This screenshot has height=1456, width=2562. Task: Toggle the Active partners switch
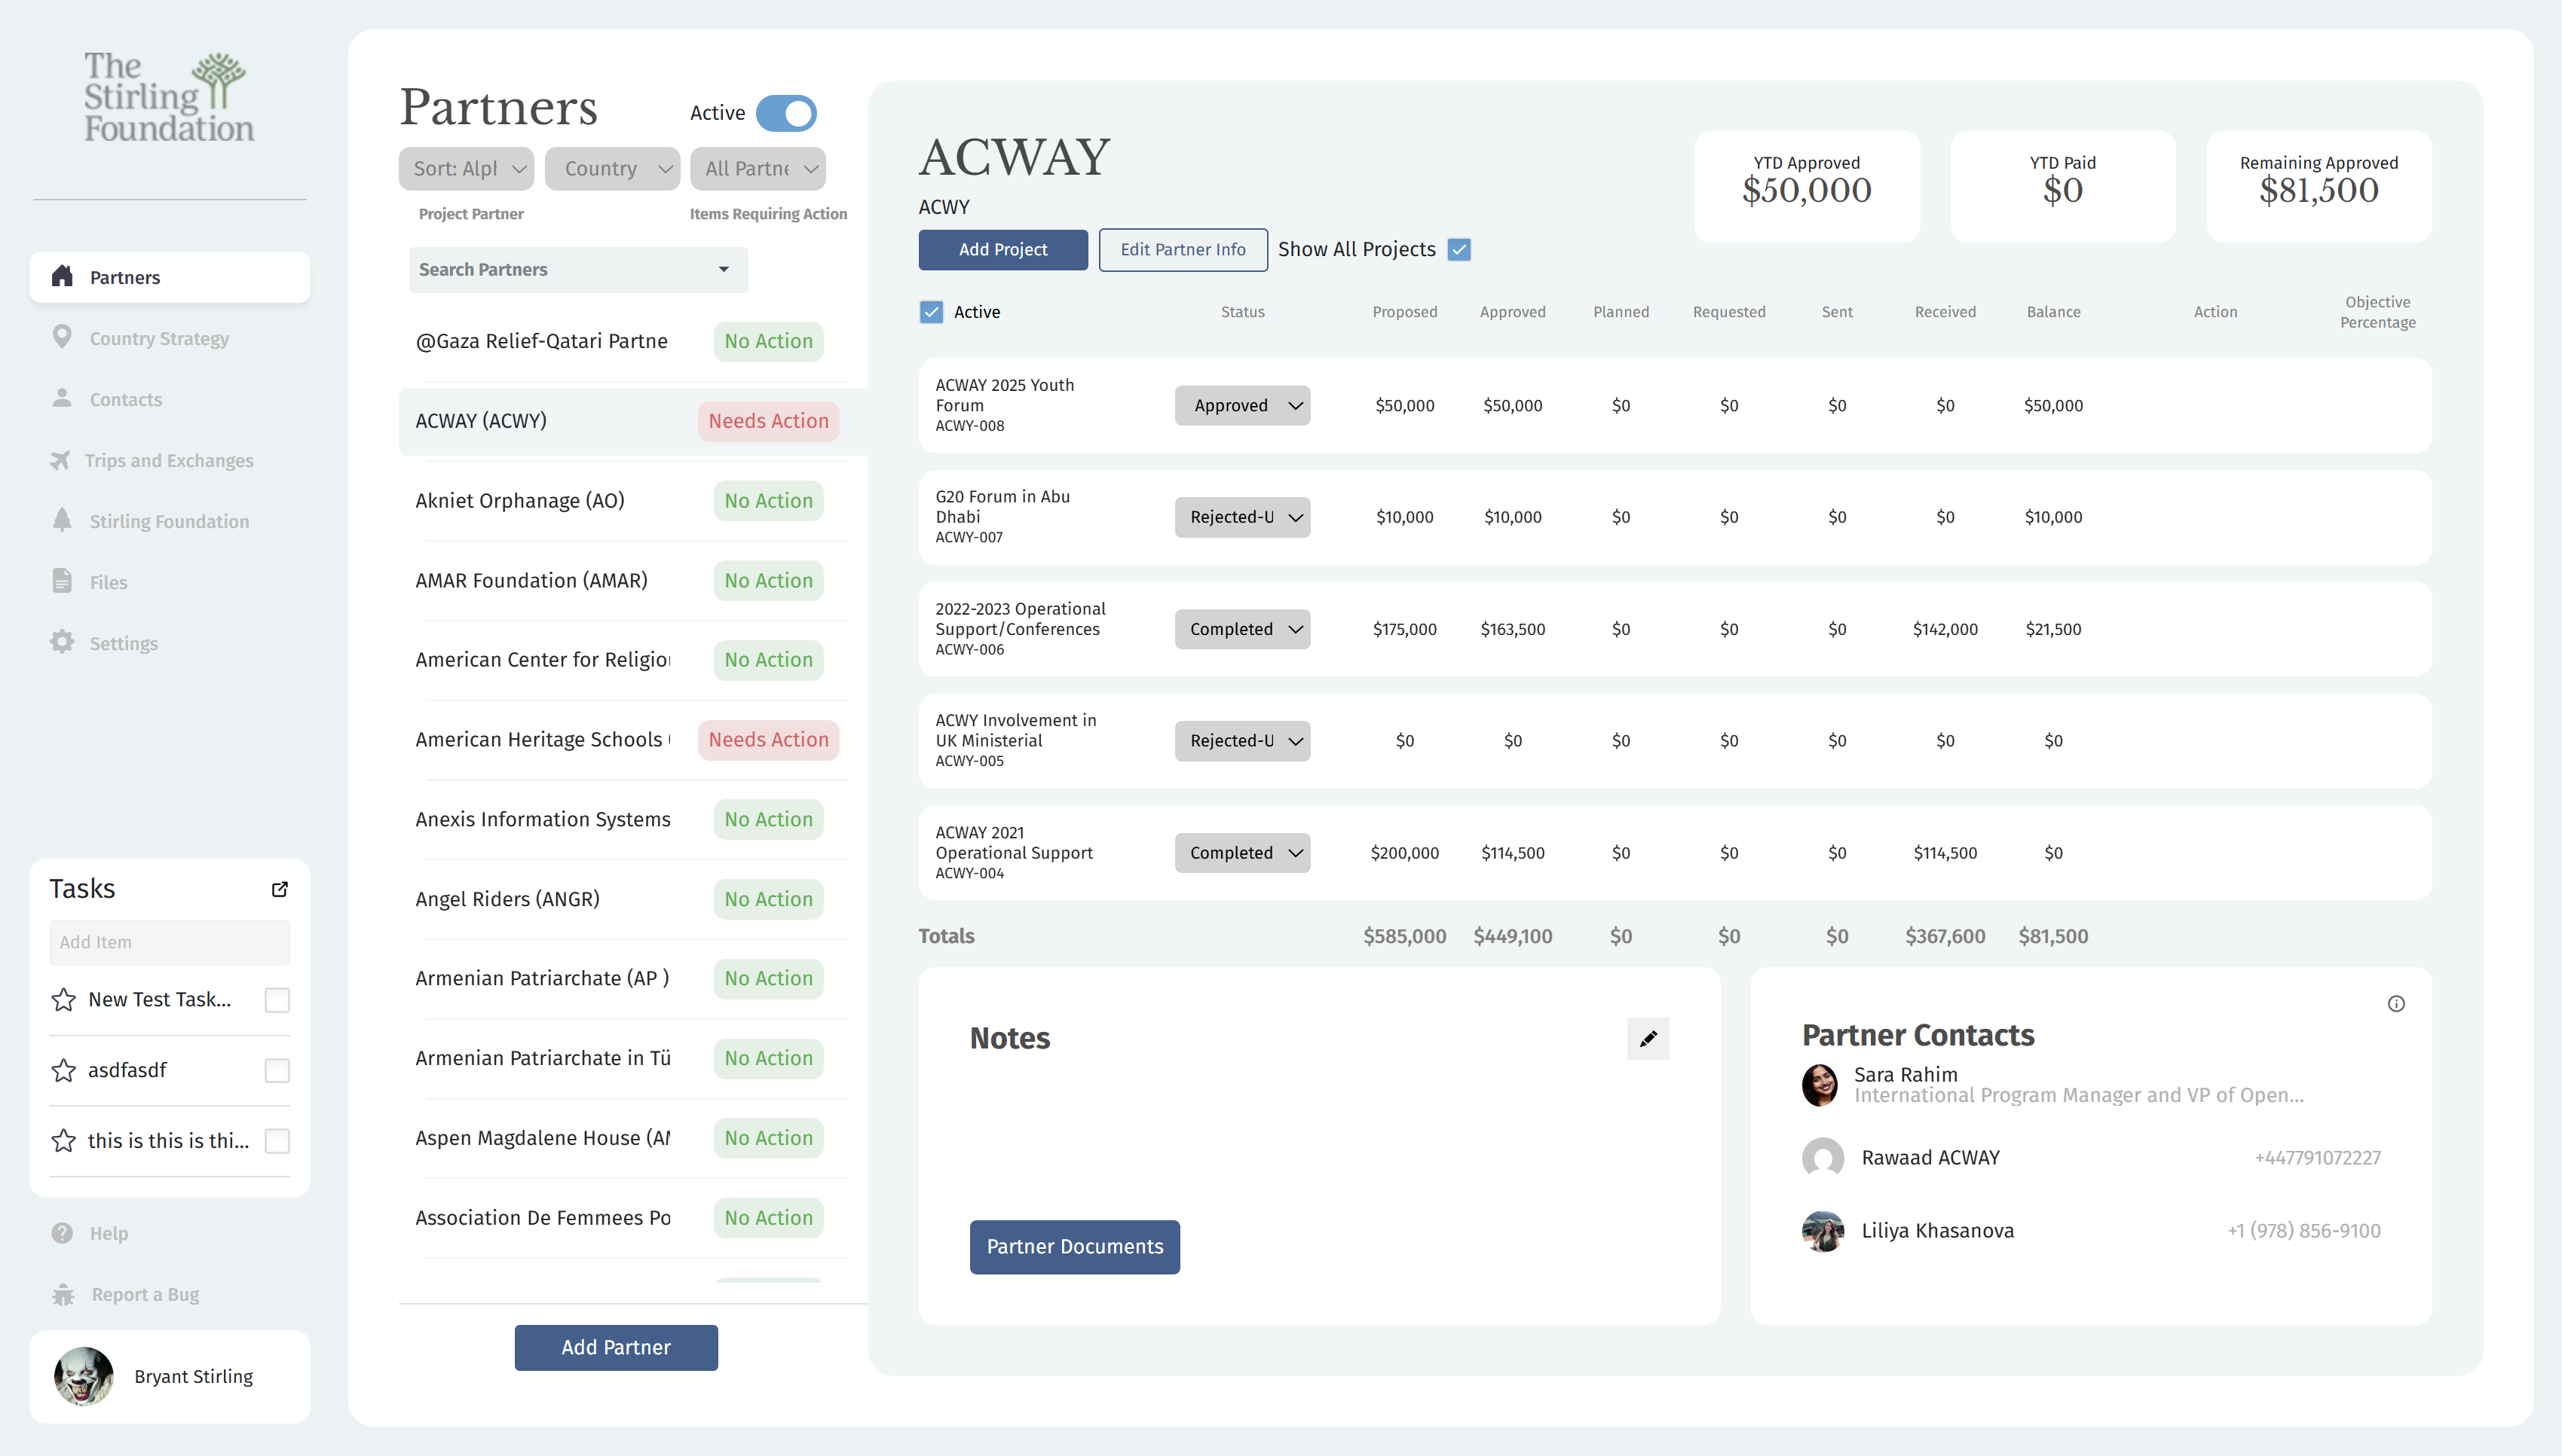click(x=786, y=113)
